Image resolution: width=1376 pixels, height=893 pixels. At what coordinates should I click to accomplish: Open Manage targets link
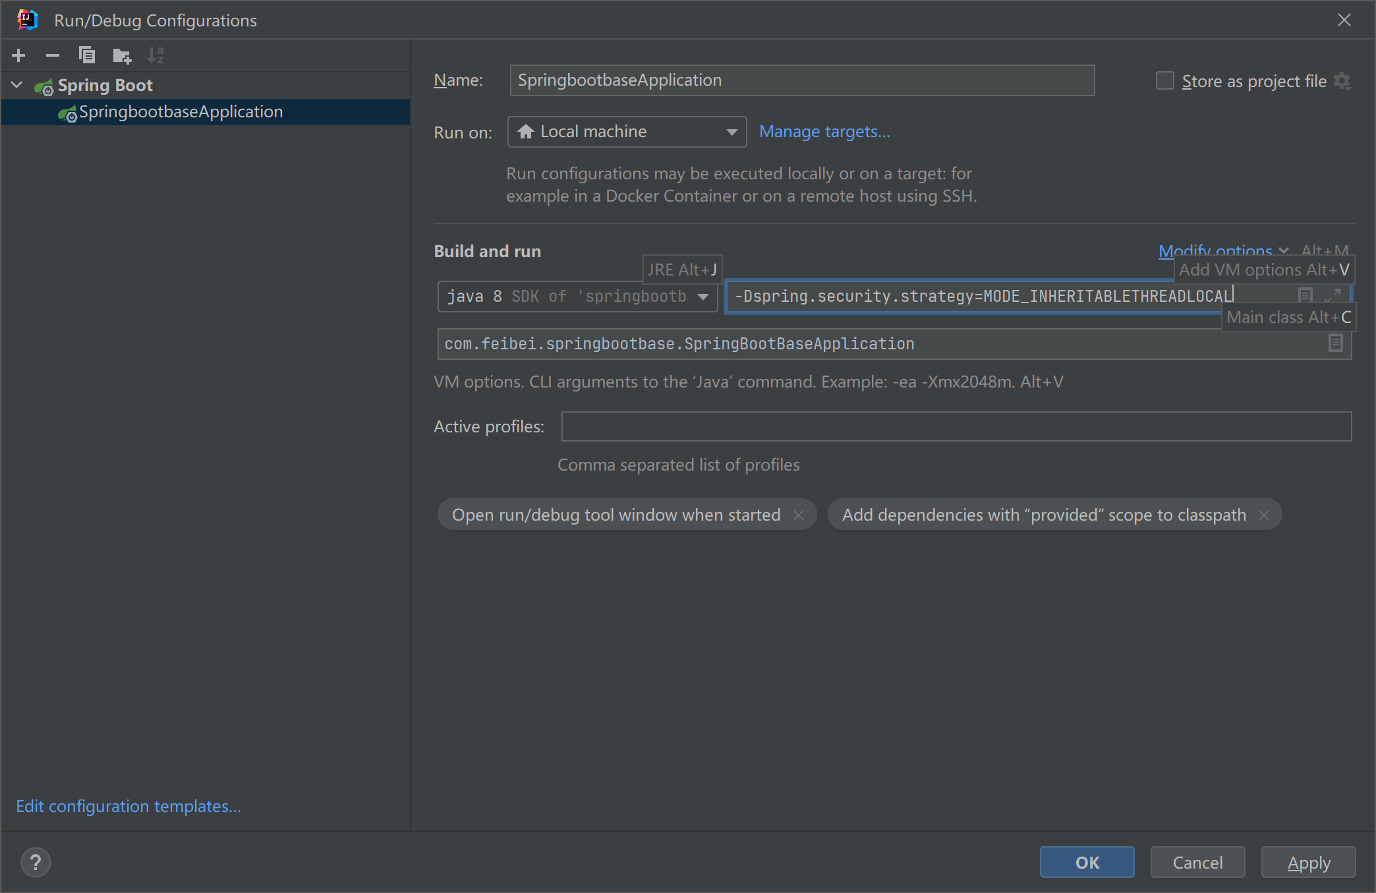(x=824, y=132)
